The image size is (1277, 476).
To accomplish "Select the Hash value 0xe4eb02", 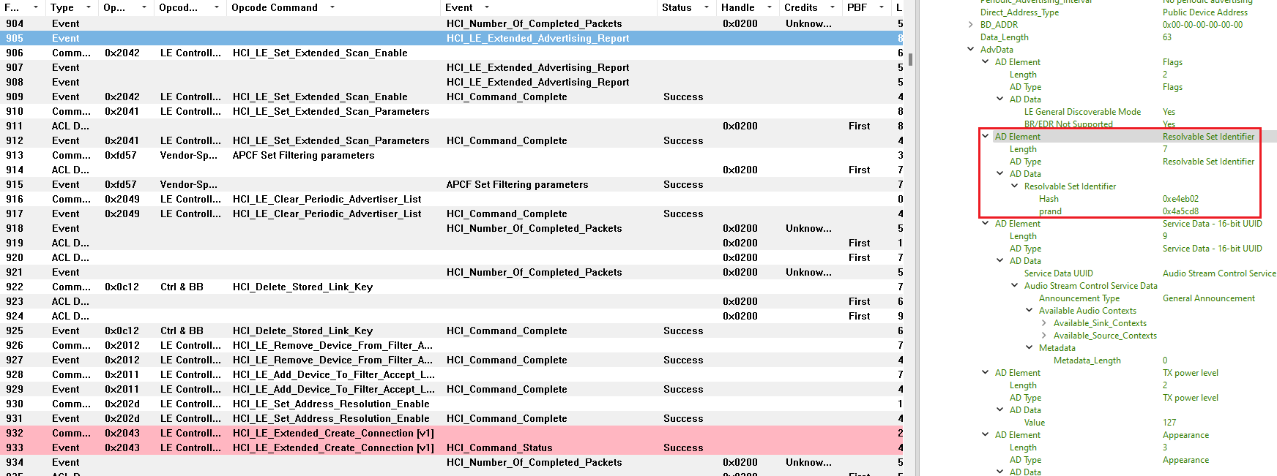I will [1180, 199].
